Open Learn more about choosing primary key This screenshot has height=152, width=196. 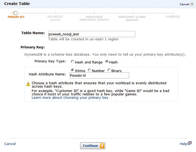tap(70, 98)
